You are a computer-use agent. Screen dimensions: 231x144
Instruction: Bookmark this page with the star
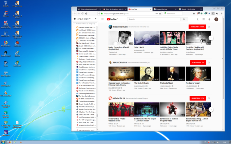pyautogui.click(x=160, y=14)
